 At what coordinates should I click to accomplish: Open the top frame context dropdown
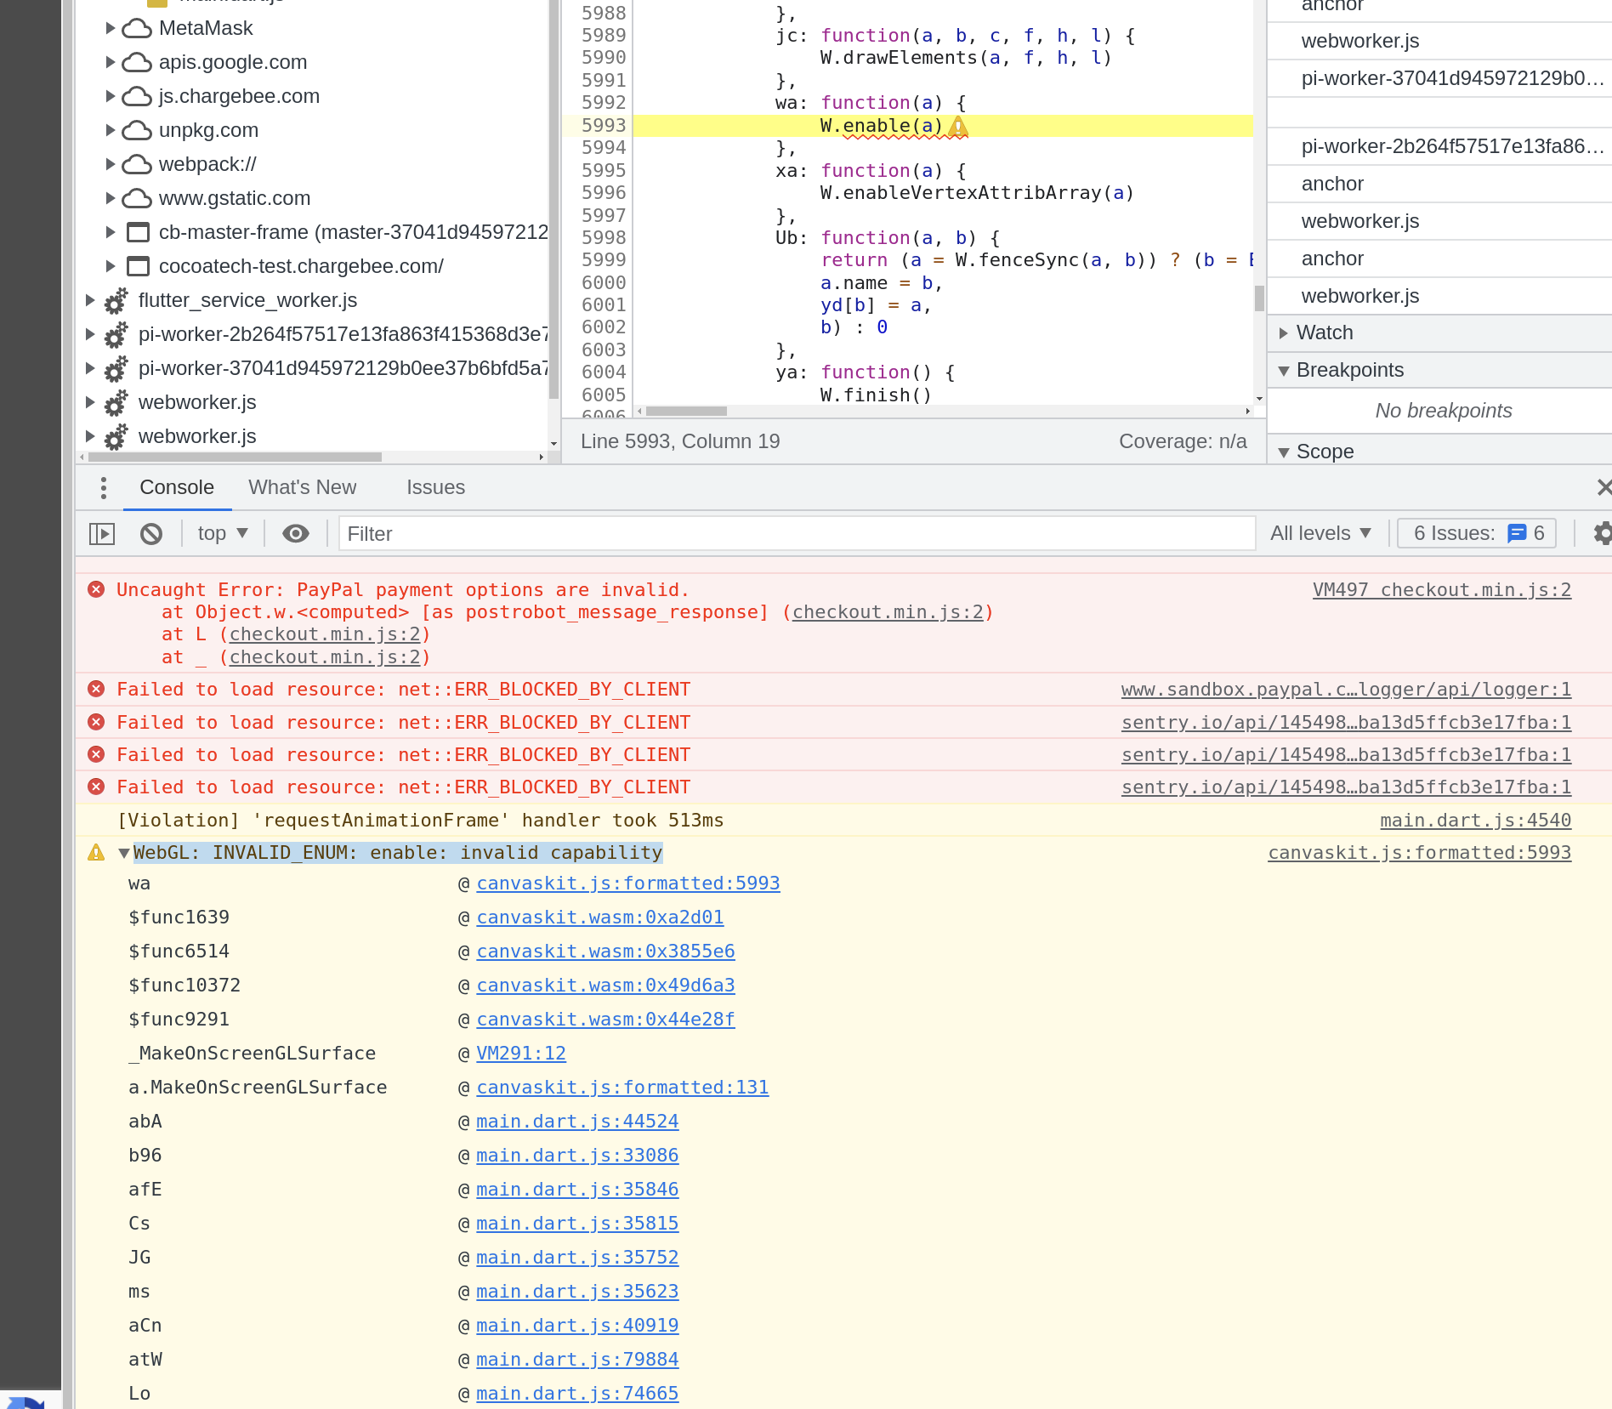tap(221, 533)
